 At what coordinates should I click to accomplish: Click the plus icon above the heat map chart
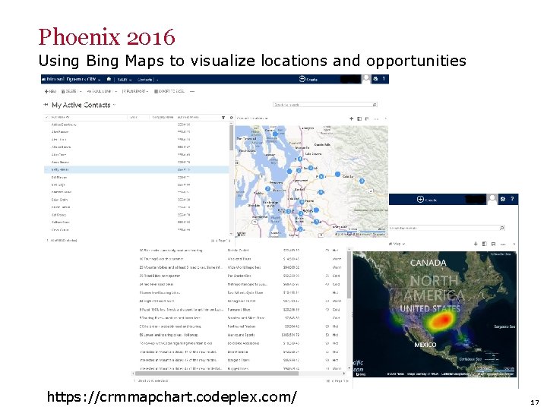click(476, 244)
